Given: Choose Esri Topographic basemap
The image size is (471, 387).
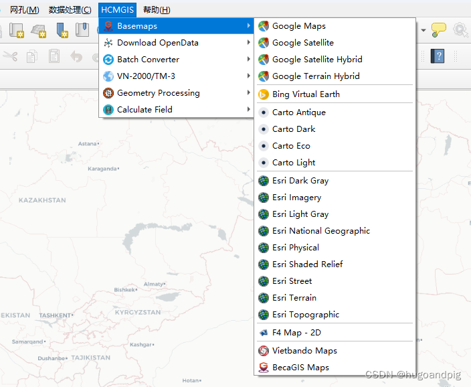Looking at the screenshot, I should (x=335, y=315).
